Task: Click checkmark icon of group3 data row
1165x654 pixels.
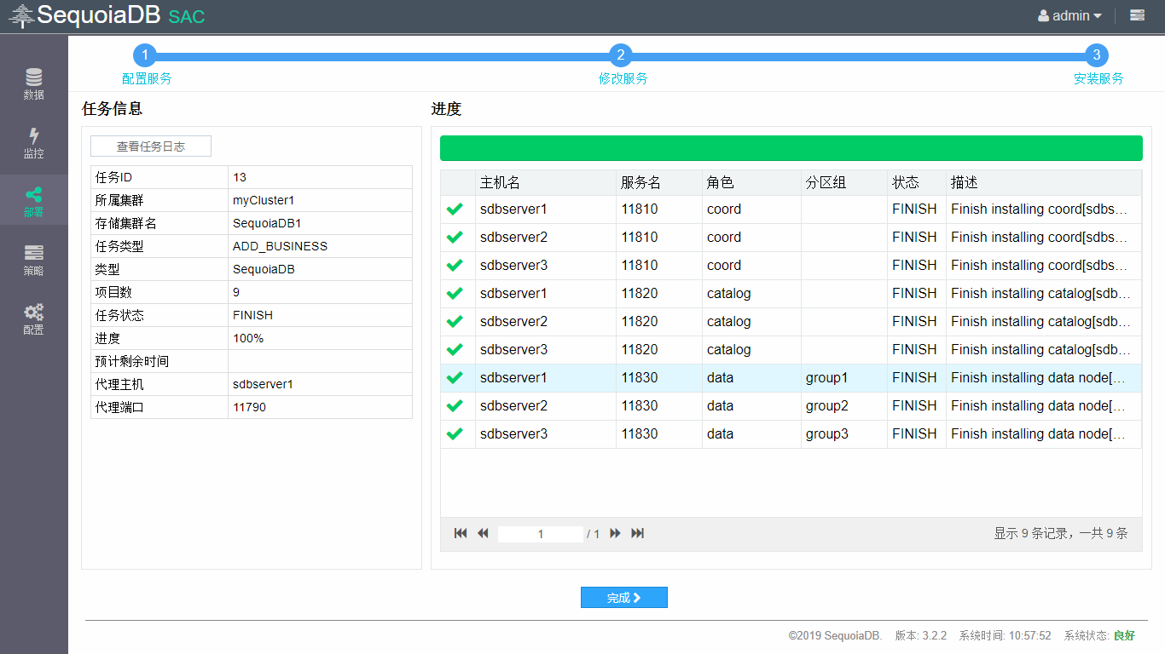Action: 455,433
